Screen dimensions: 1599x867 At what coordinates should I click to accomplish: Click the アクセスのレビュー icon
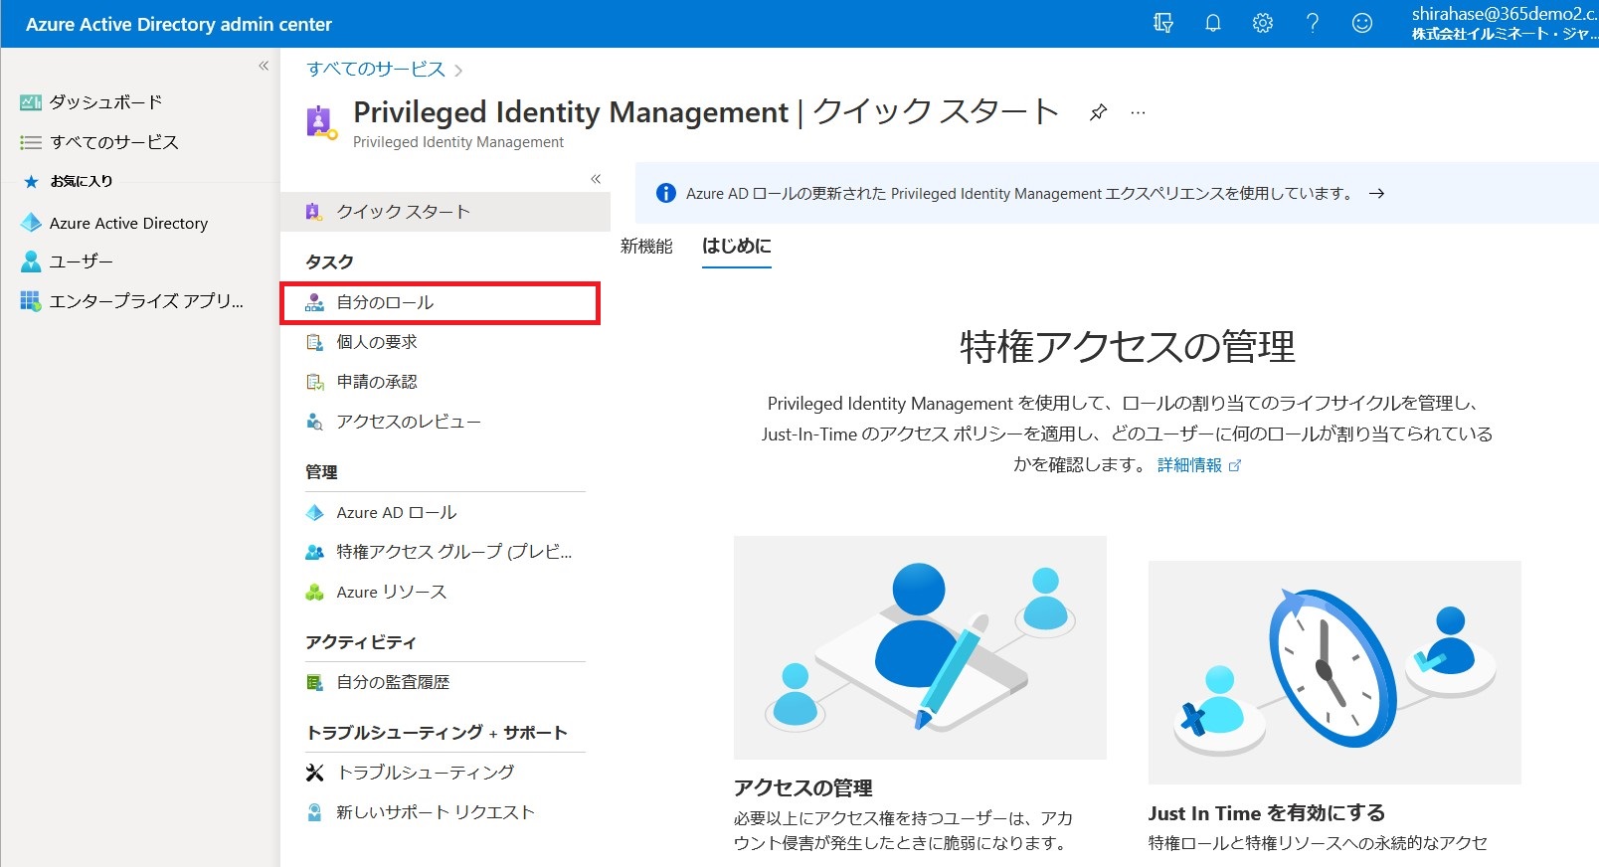(314, 422)
